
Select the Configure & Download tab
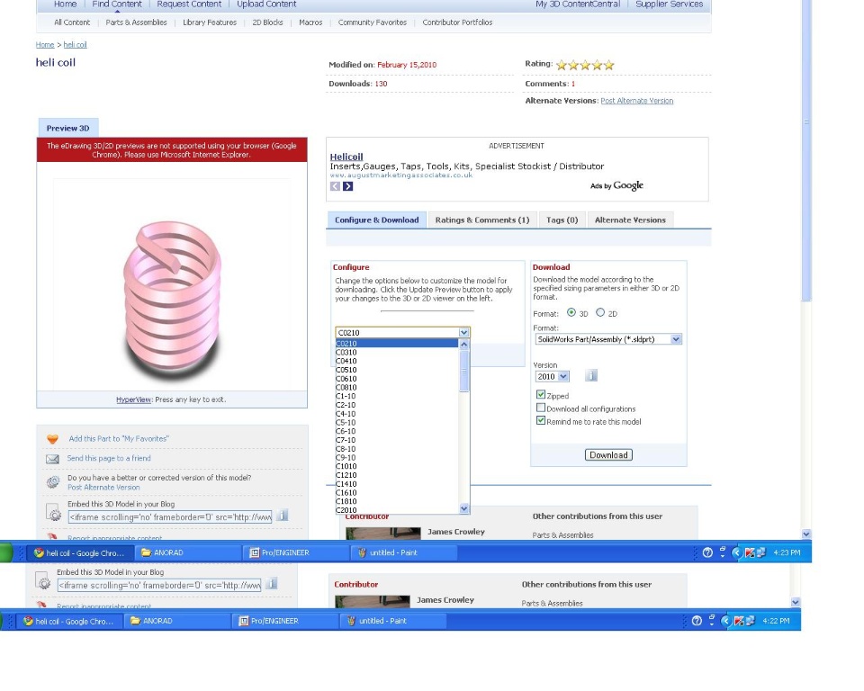(377, 220)
